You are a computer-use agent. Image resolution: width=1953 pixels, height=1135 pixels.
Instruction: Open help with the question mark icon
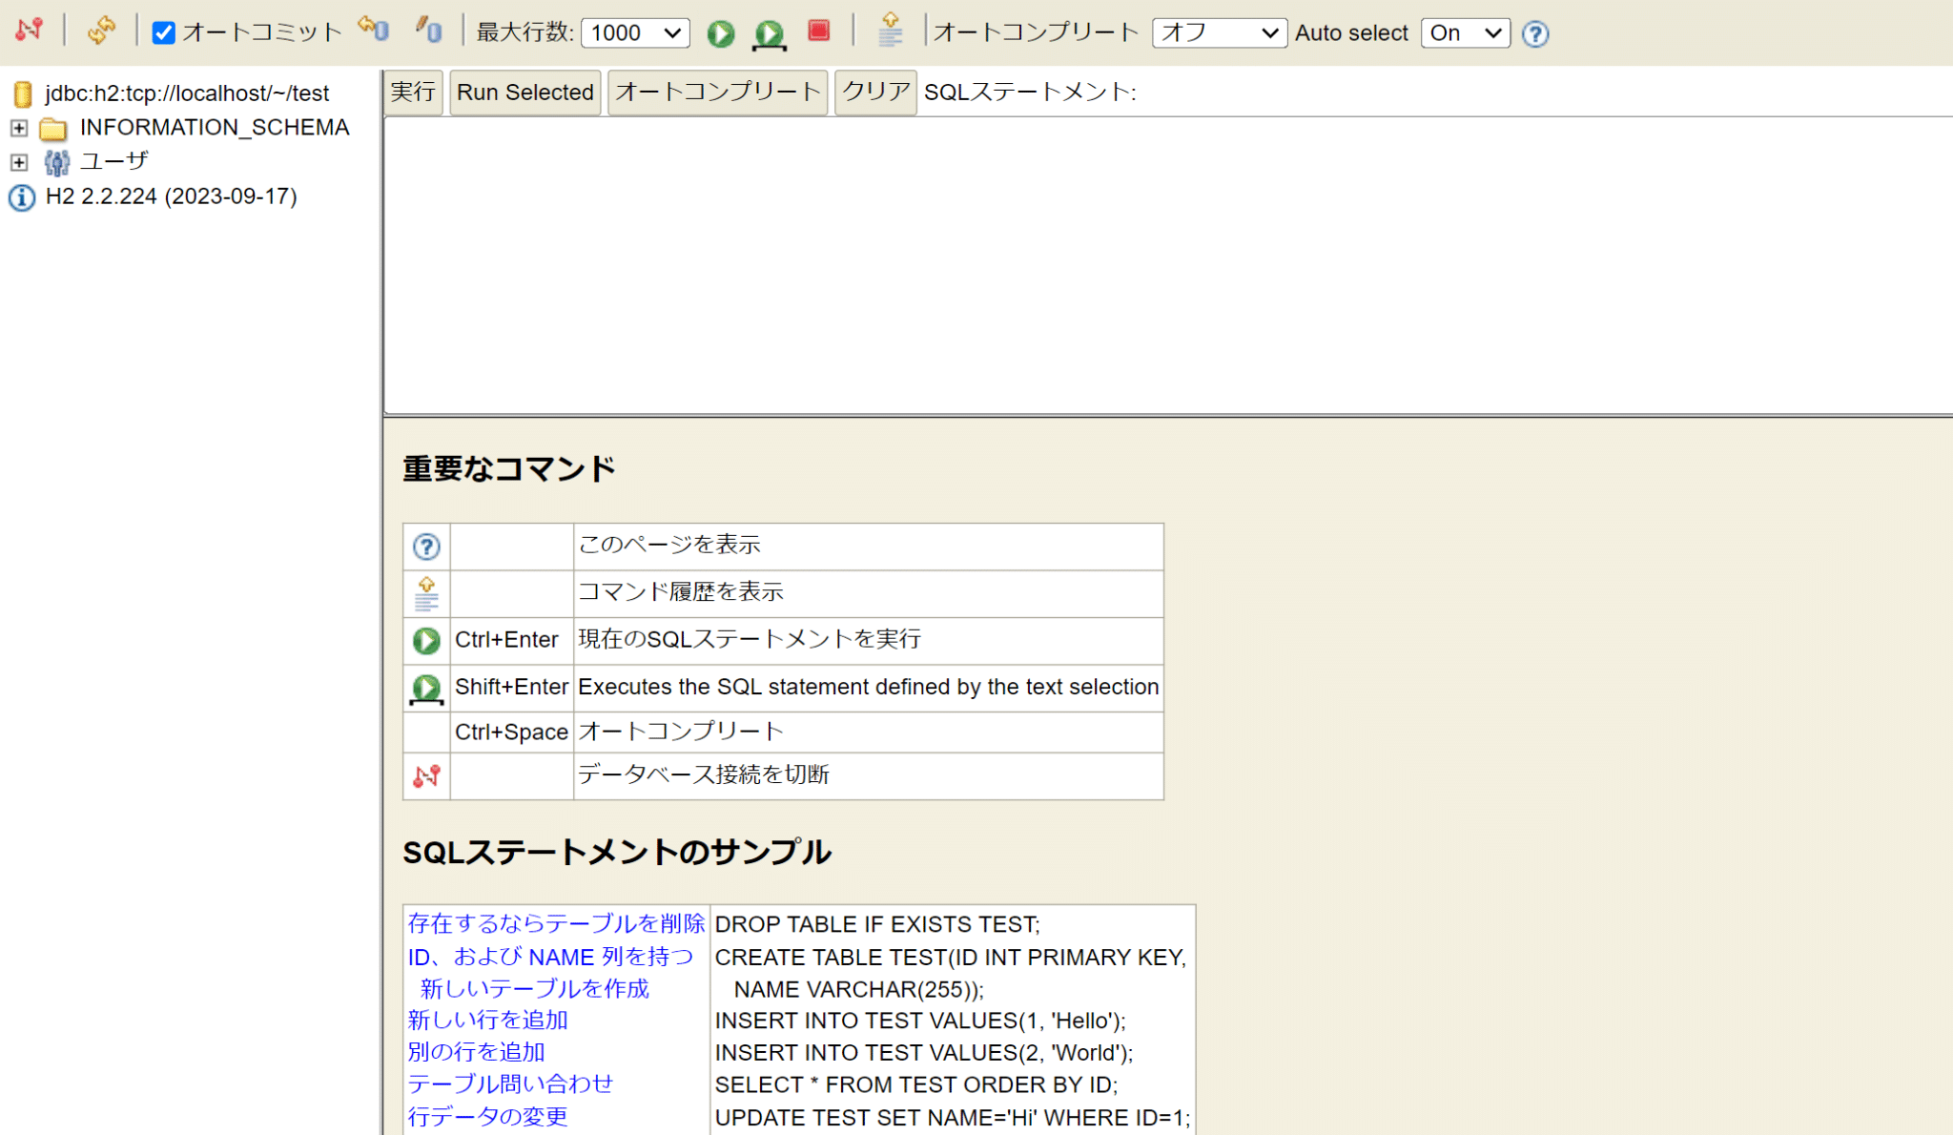1534,33
